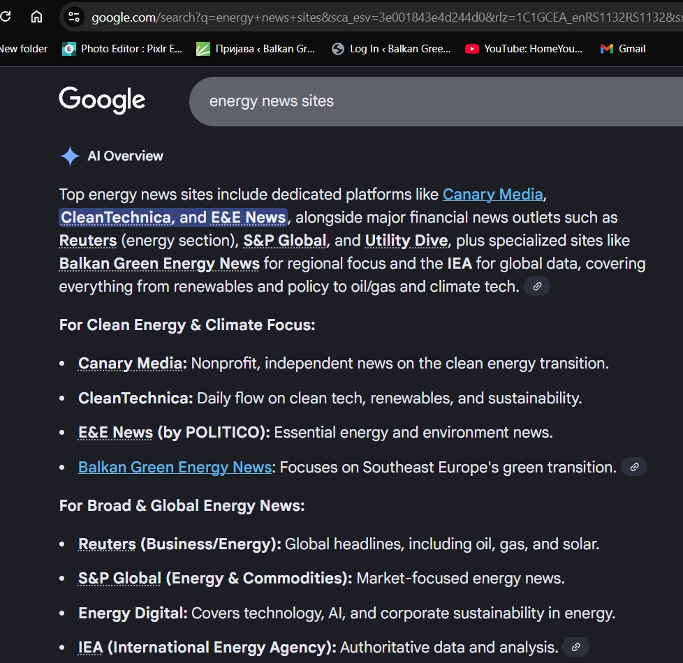Click Utility Dive in the intro paragraph
This screenshot has width=683, height=663.
[x=406, y=240]
